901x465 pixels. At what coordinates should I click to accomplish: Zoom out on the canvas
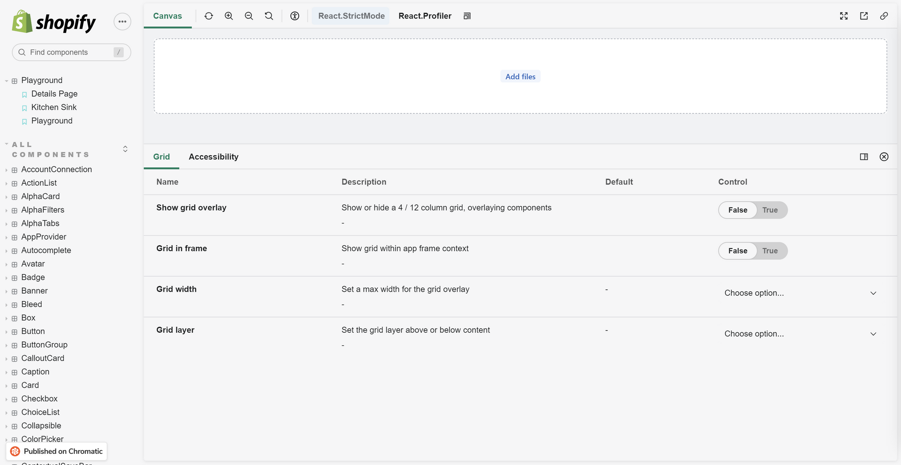(249, 16)
